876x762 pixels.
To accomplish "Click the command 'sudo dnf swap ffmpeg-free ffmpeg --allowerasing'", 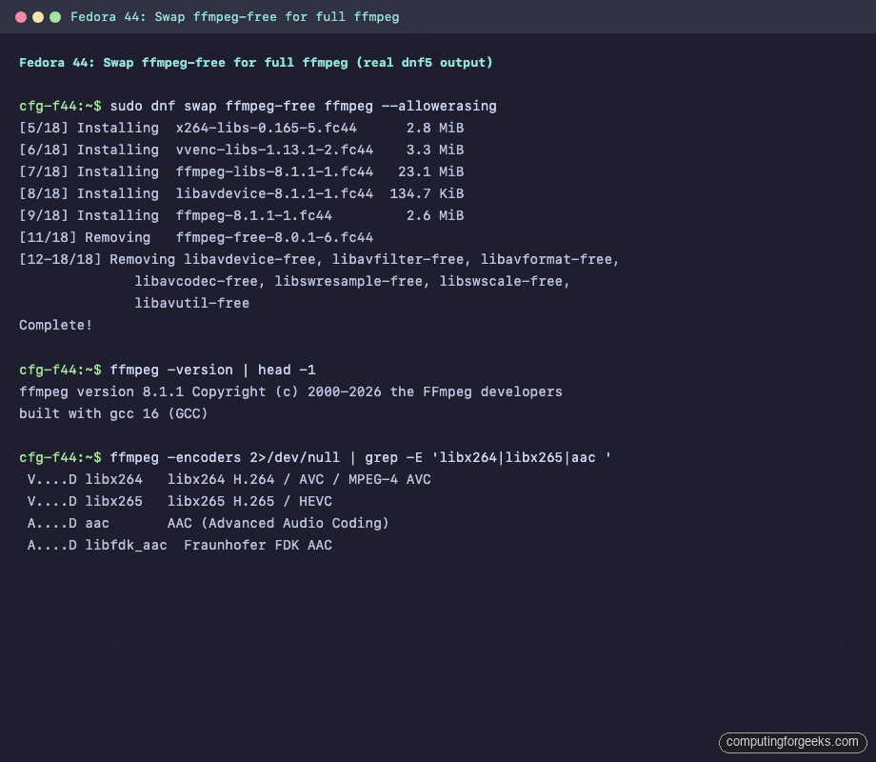I will (x=304, y=107).
